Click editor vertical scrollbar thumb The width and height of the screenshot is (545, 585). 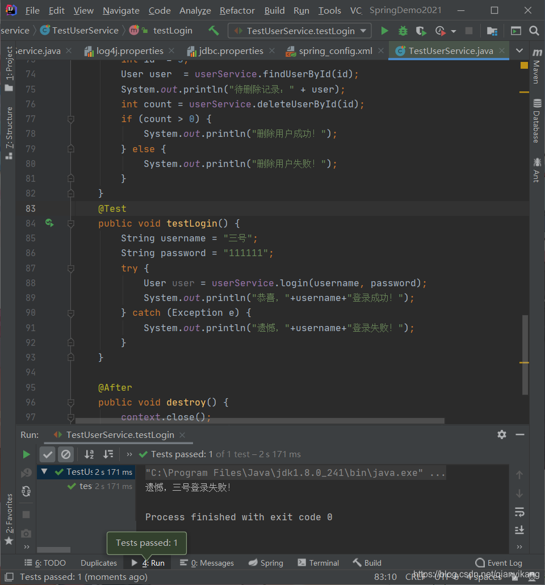[525, 354]
